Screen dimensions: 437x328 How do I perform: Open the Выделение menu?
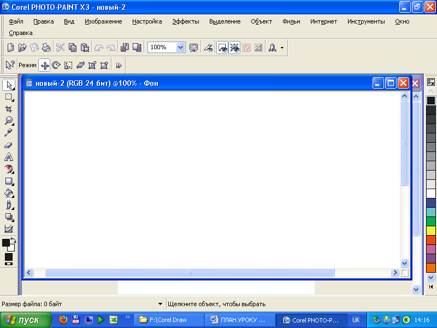point(225,21)
